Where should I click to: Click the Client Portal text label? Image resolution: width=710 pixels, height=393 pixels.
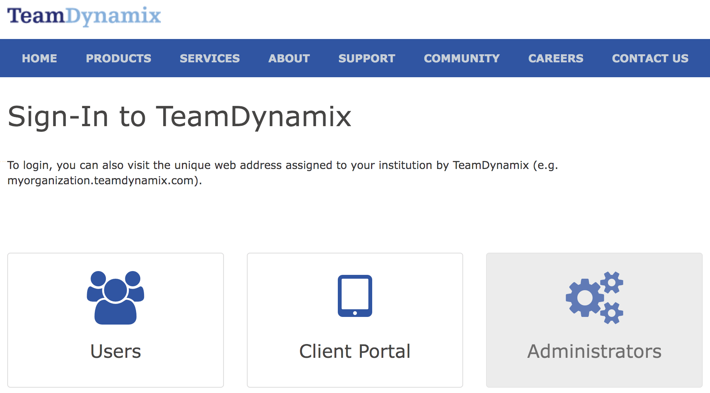tap(355, 351)
